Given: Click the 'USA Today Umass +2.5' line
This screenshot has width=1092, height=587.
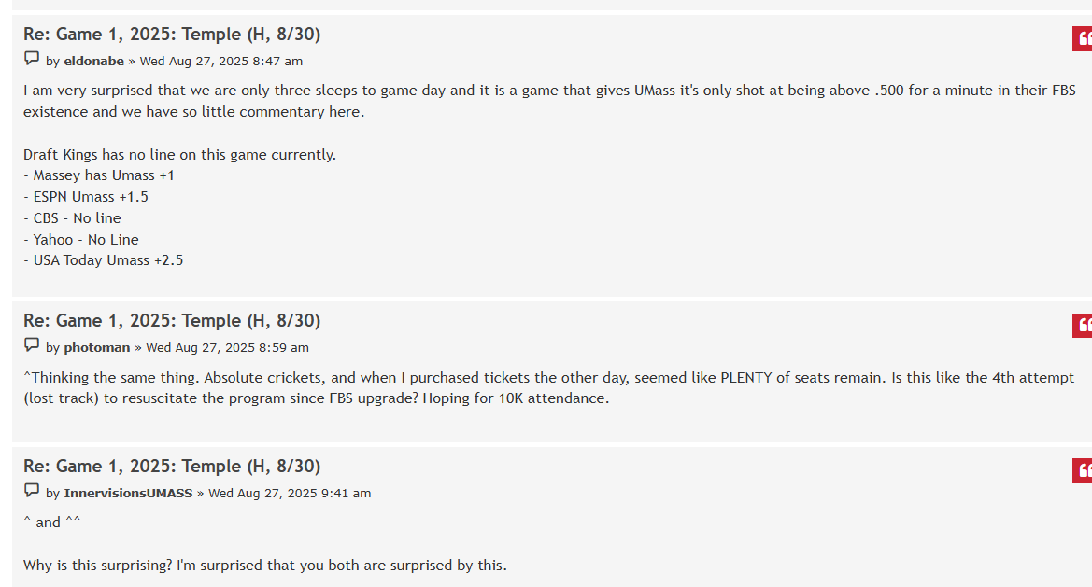Looking at the screenshot, I should pyautogui.click(x=104, y=260).
